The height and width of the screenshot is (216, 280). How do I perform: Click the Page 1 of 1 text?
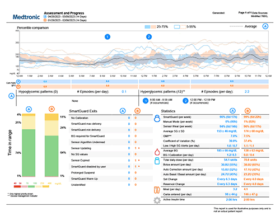(x=245, y=12)
